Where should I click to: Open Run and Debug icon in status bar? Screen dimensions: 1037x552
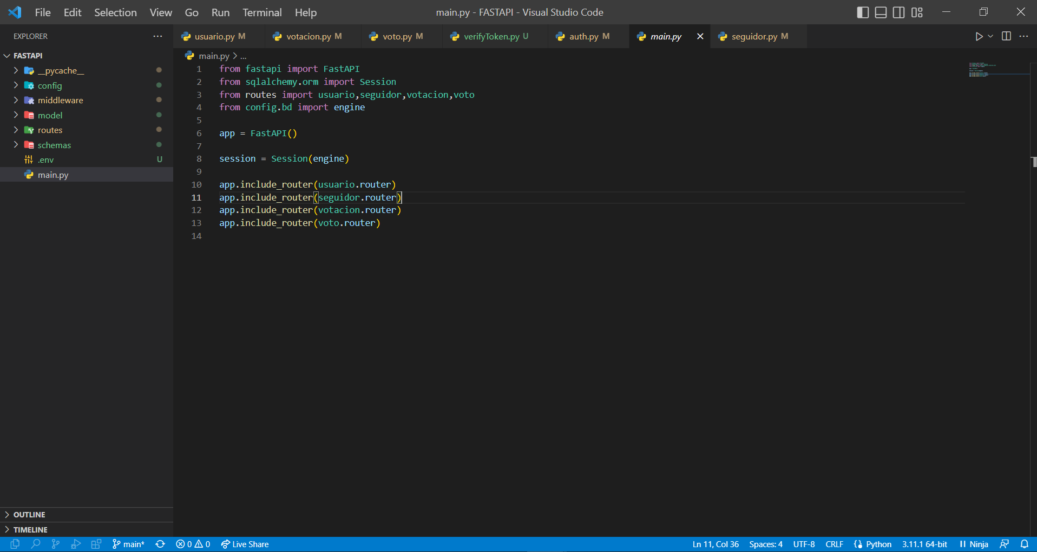76,544
